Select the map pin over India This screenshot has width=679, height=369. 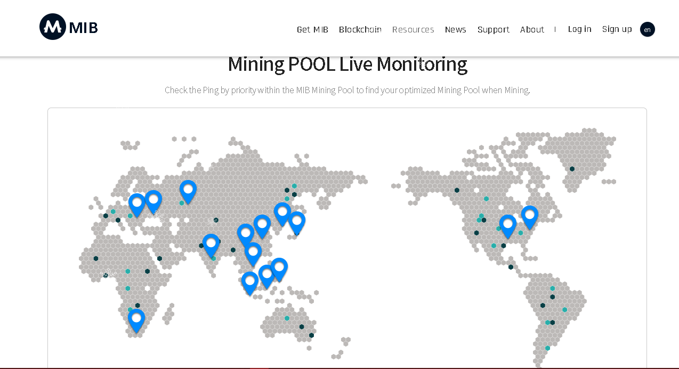211,246
